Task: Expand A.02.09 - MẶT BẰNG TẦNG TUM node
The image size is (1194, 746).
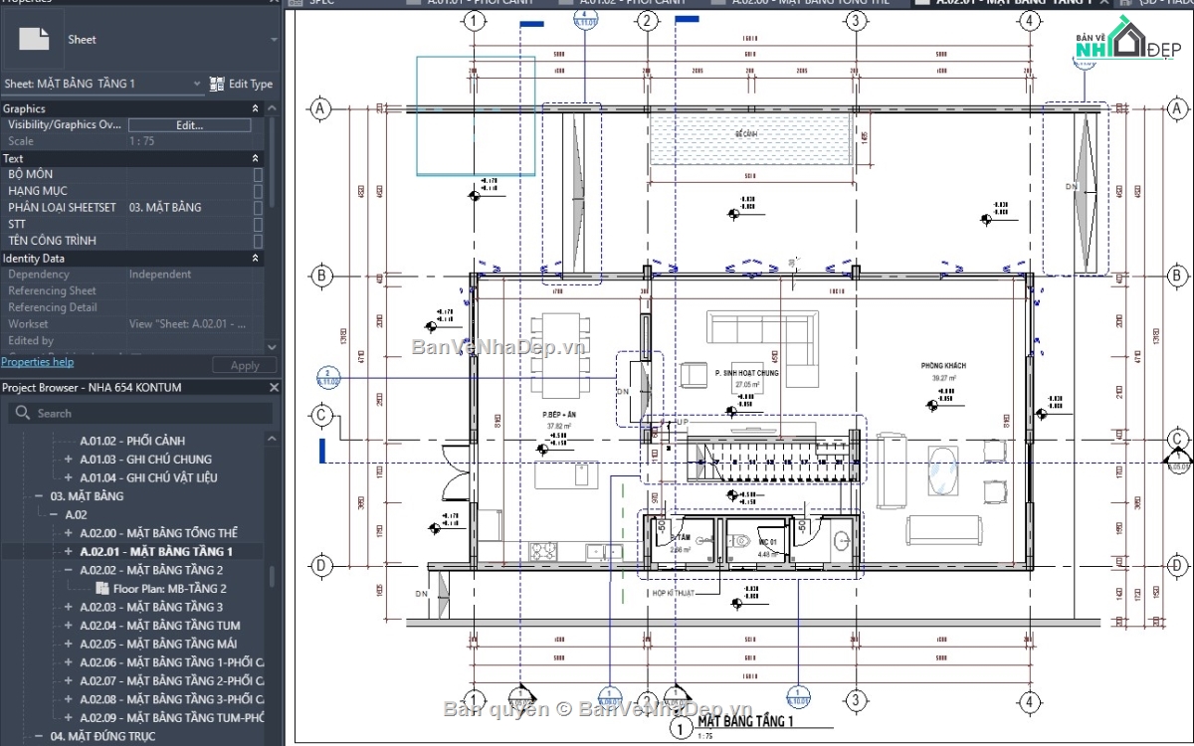Action: tap(69, 717)
